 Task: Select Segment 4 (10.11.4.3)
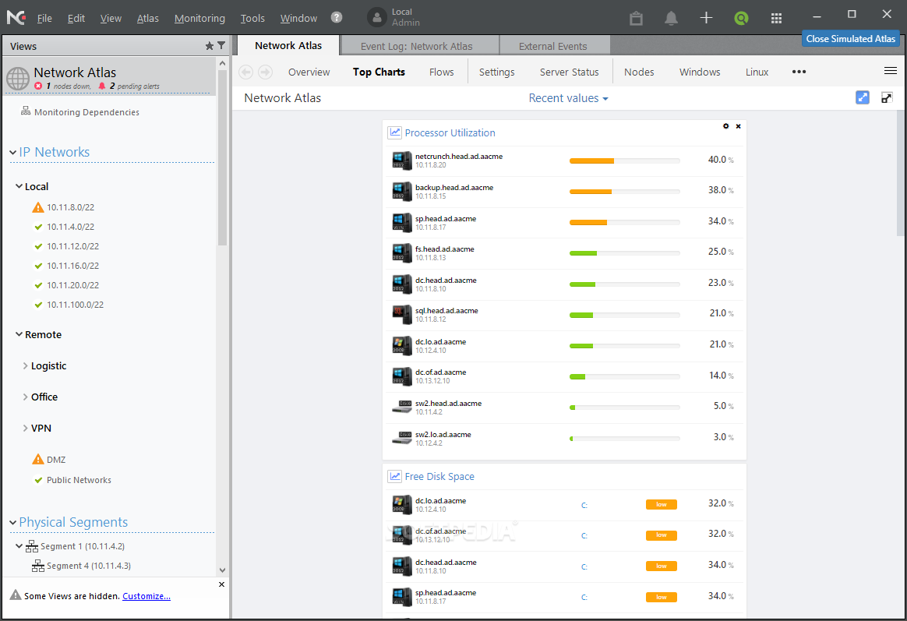coord(89,566)
